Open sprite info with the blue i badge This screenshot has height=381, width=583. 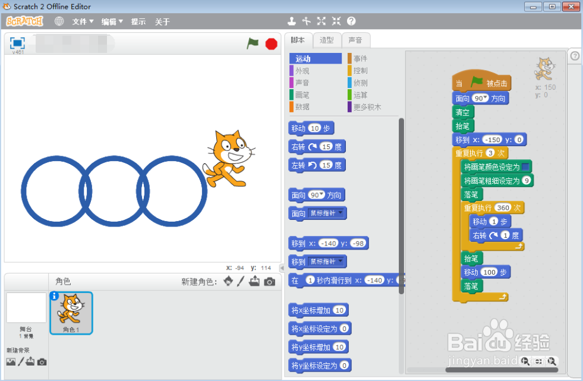click(x=54, y=296)
